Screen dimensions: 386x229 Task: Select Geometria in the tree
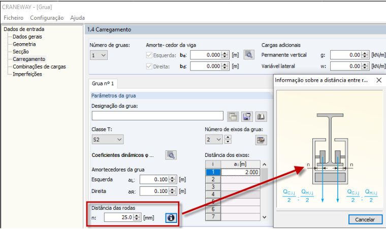point(24,44)
